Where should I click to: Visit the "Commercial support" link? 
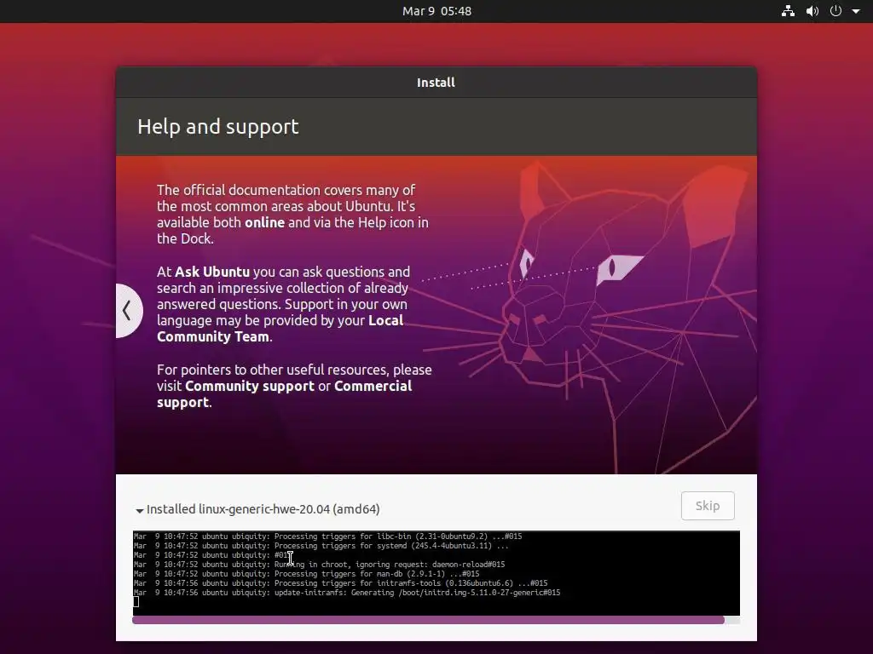pyautogui.click(x=284, y=394)
